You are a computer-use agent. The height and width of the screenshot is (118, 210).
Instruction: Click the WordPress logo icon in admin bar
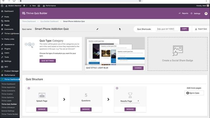[x=2, y=6]
